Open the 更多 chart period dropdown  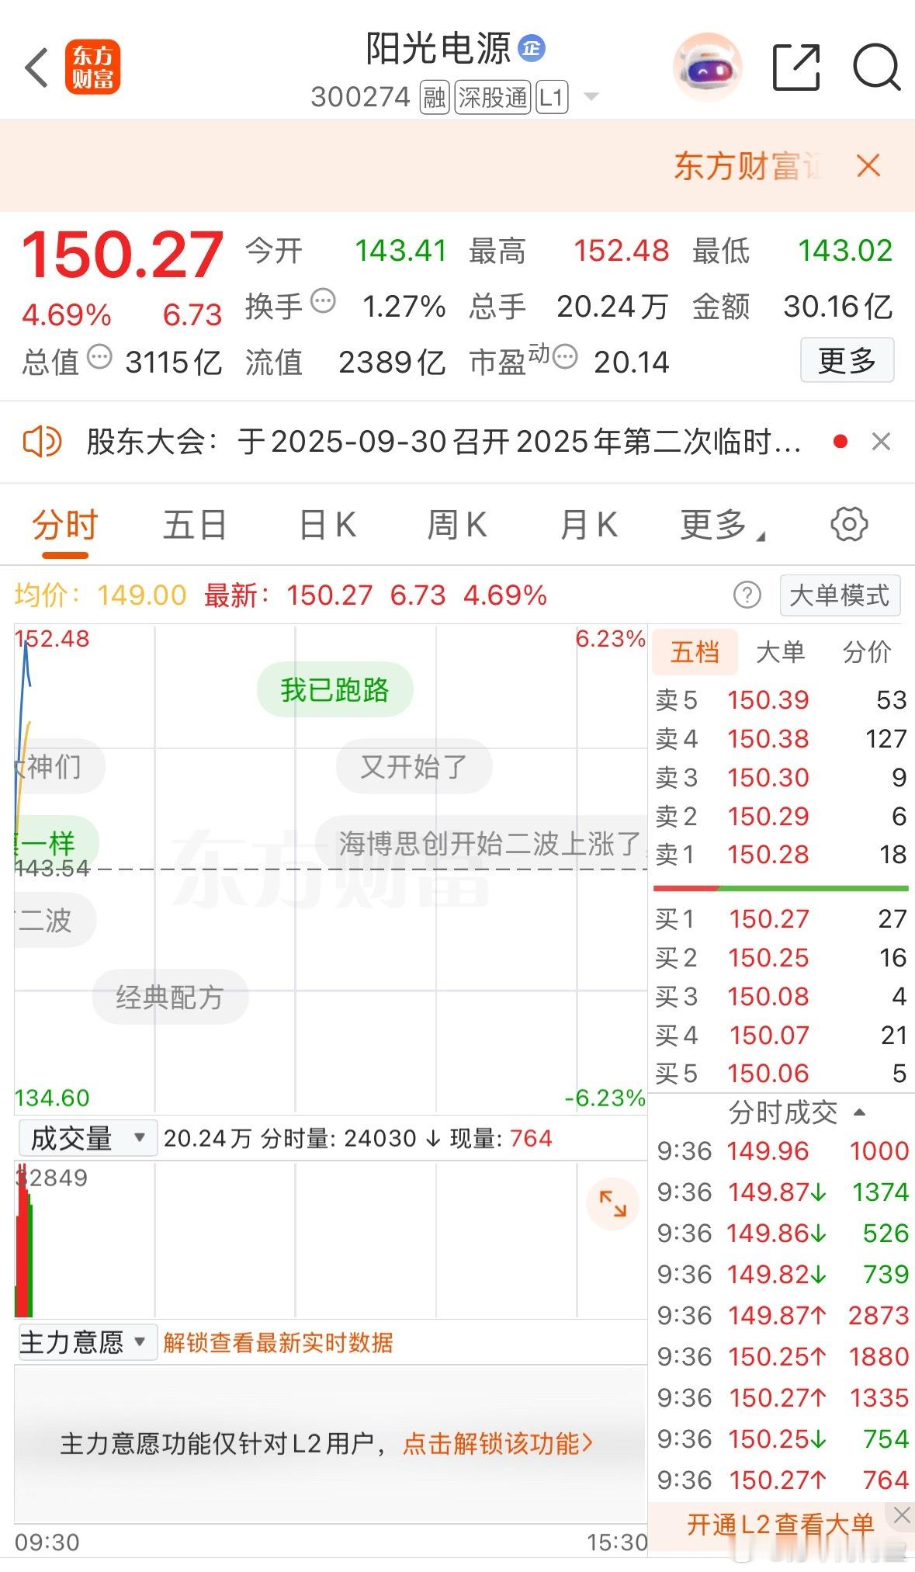coord(722,526)
